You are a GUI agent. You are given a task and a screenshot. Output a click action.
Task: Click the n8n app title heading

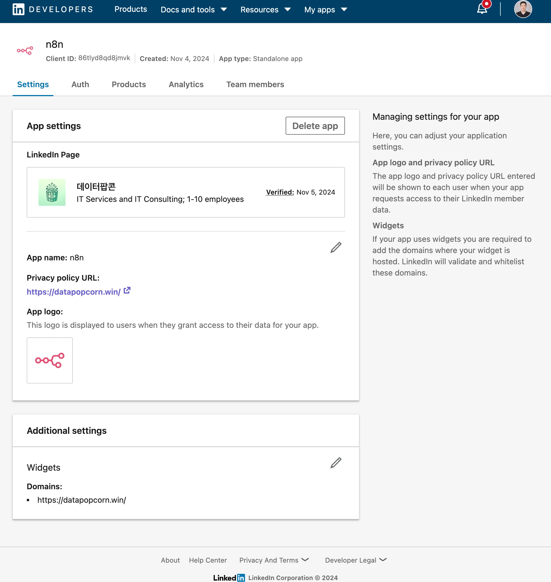click(54, 44)
